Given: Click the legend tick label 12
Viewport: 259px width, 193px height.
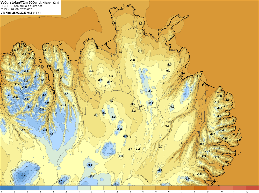Looking at the screenshot, I should click(247, 191).
